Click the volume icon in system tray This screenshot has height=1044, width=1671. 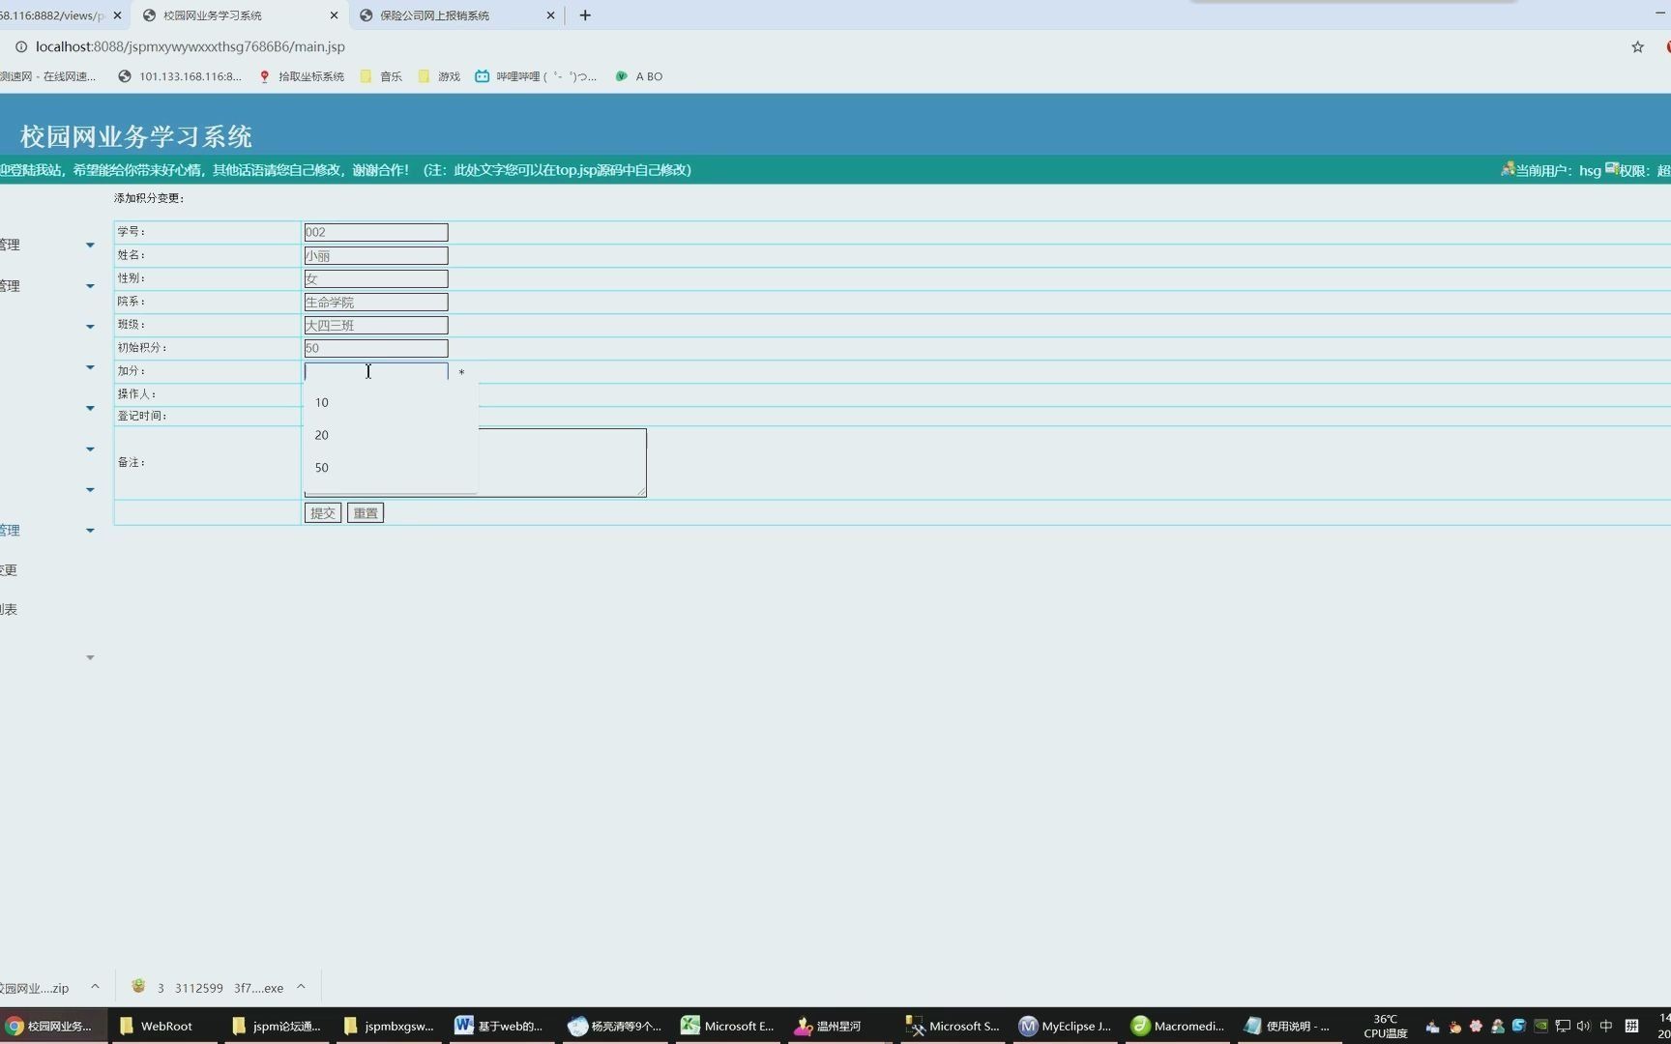pos(1583,1026)
